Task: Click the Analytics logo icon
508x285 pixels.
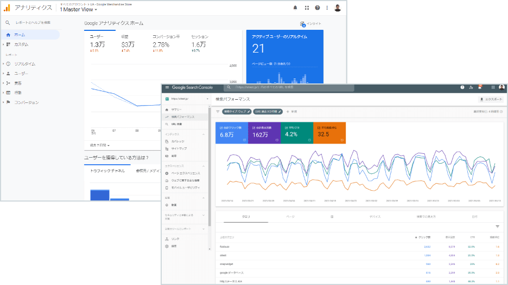Action: [7, 8]
